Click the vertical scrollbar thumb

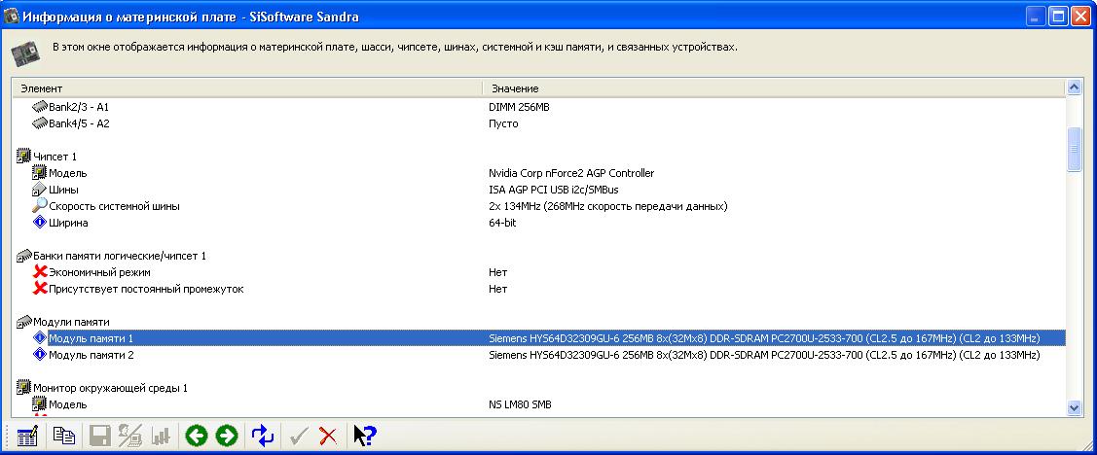1074,149
